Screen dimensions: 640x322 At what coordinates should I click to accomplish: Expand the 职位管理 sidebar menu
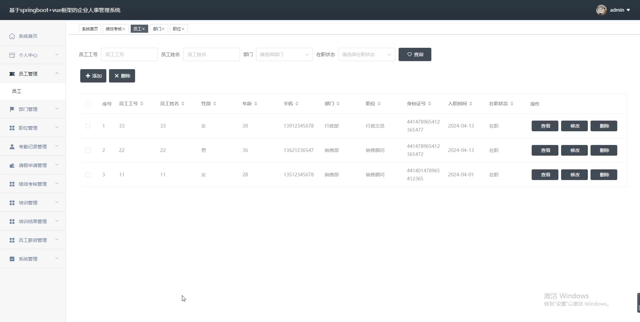pos(33,128)
